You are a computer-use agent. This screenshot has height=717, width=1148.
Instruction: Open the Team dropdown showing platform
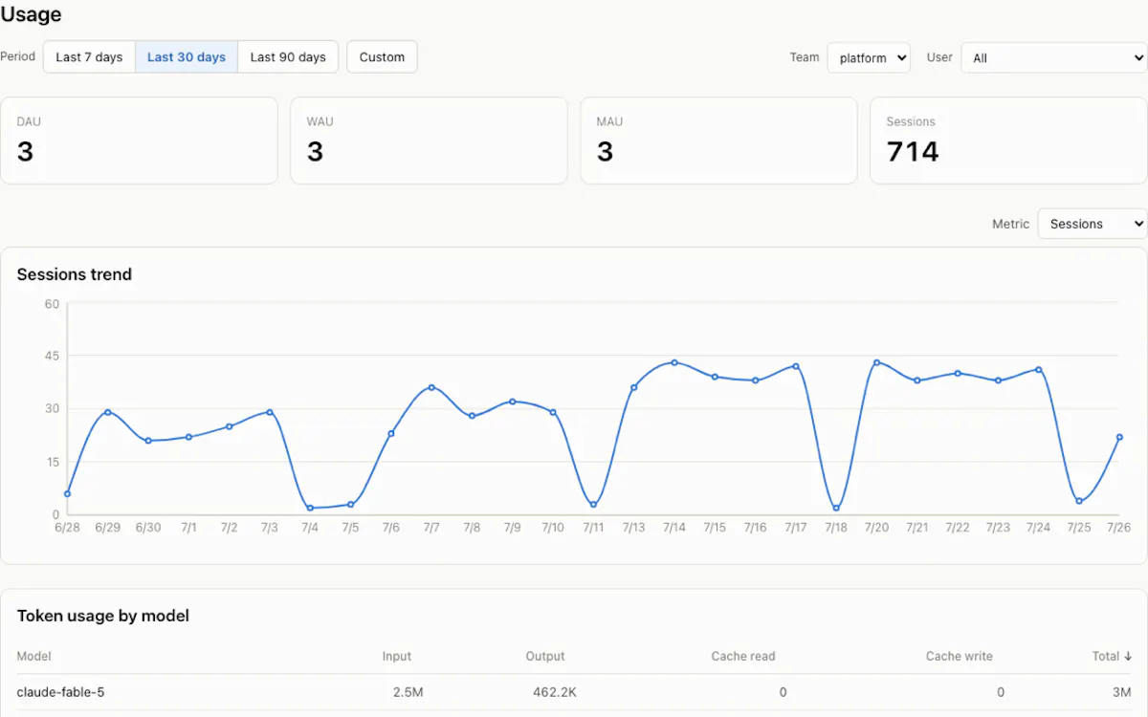869,57
